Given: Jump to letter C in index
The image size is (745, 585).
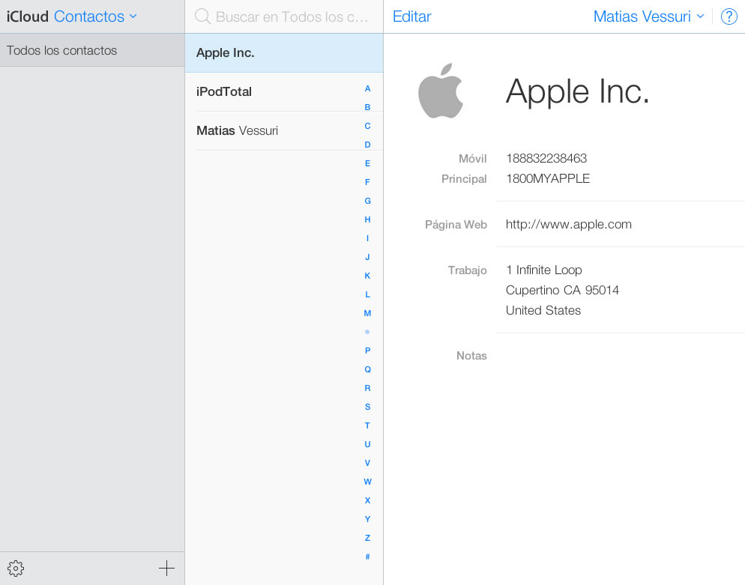Looking at the screenshot, I should click(367, 126).
